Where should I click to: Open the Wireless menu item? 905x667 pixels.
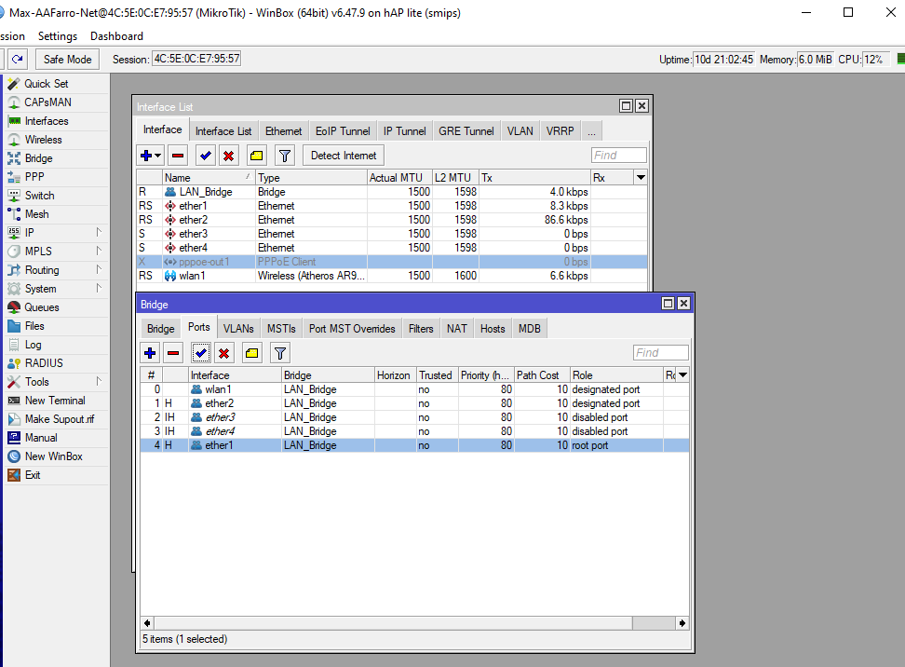(43, 140)
